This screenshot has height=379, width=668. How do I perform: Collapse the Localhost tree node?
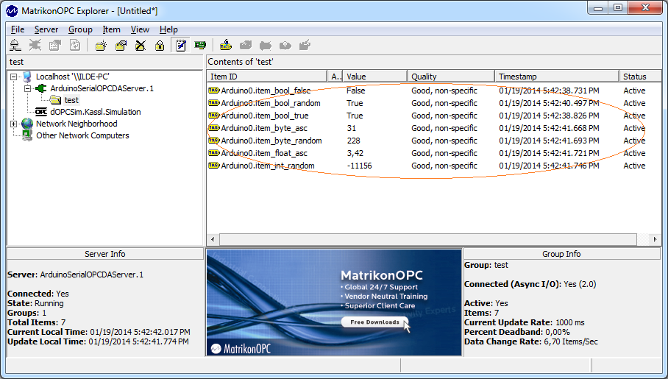pos(14,77)
